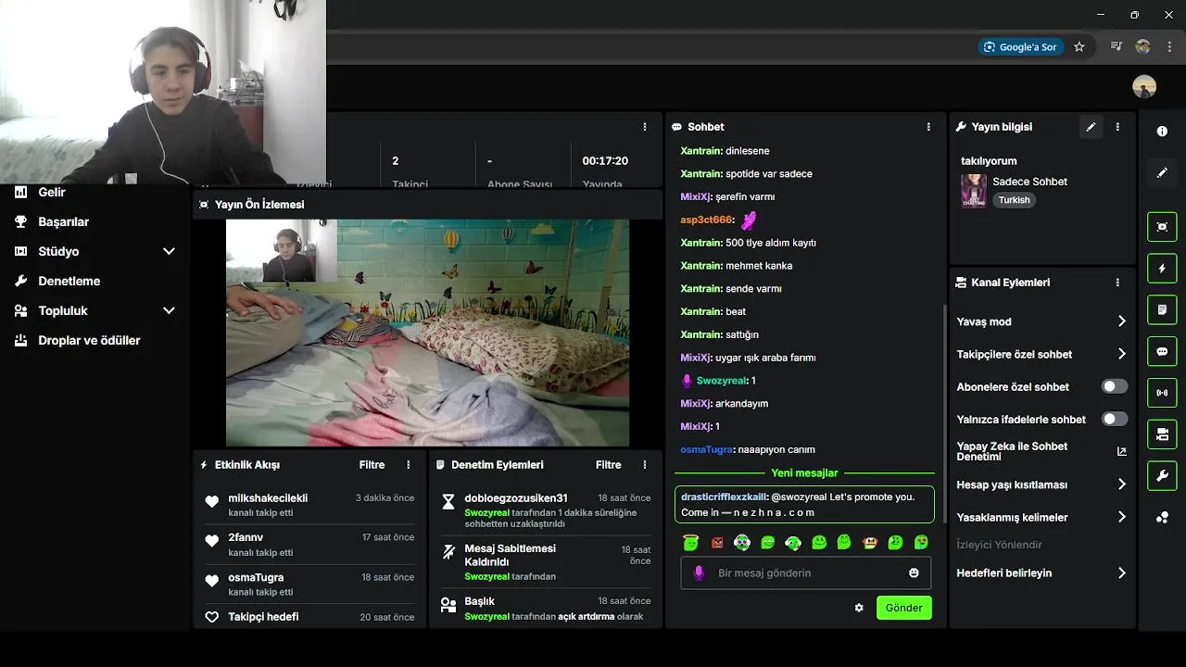Open the Denetim Eylemleri three-dot menu

(x=645, y=465)
